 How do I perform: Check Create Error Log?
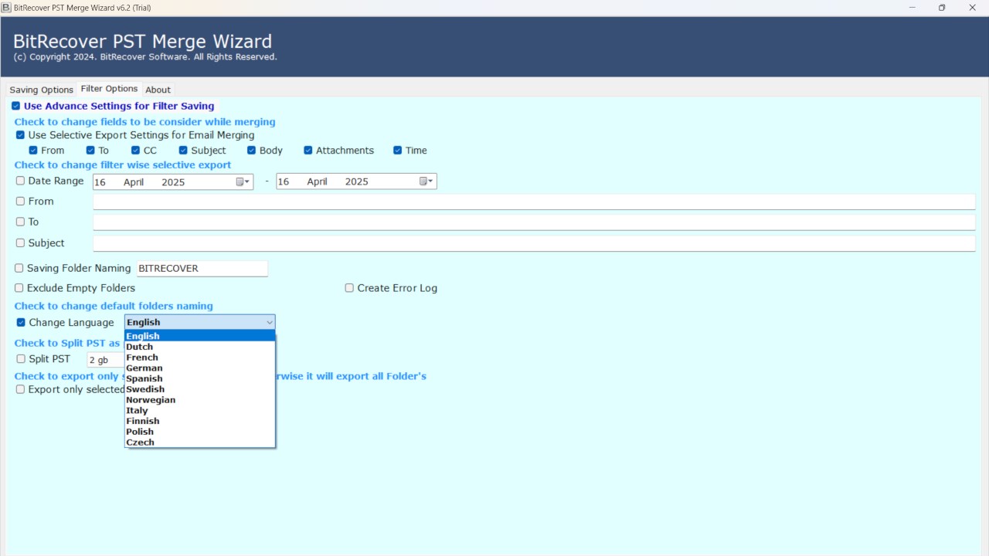pyautogui.click(x=349, y=288)
